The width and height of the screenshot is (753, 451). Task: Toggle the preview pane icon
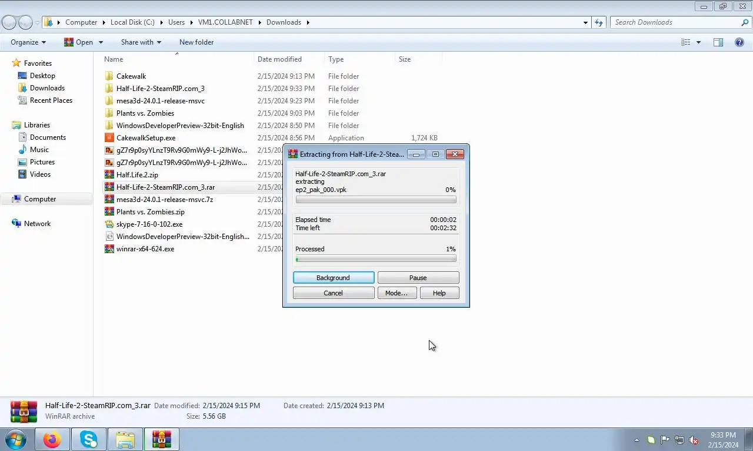[x=718, y=42]
